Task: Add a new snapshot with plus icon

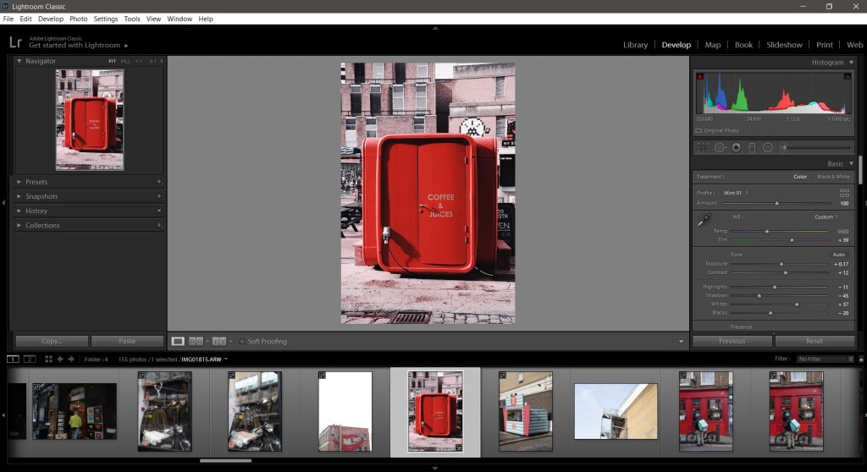Action: 158,196
